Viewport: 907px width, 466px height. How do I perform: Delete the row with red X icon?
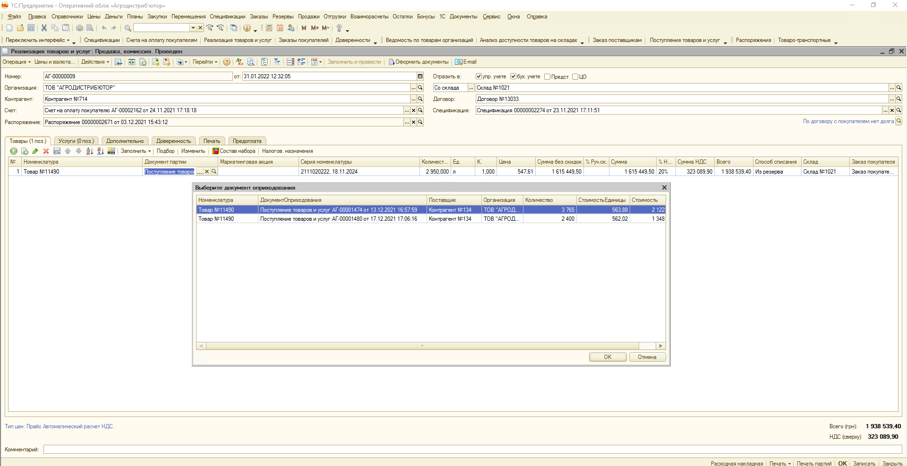click(46, 151)
